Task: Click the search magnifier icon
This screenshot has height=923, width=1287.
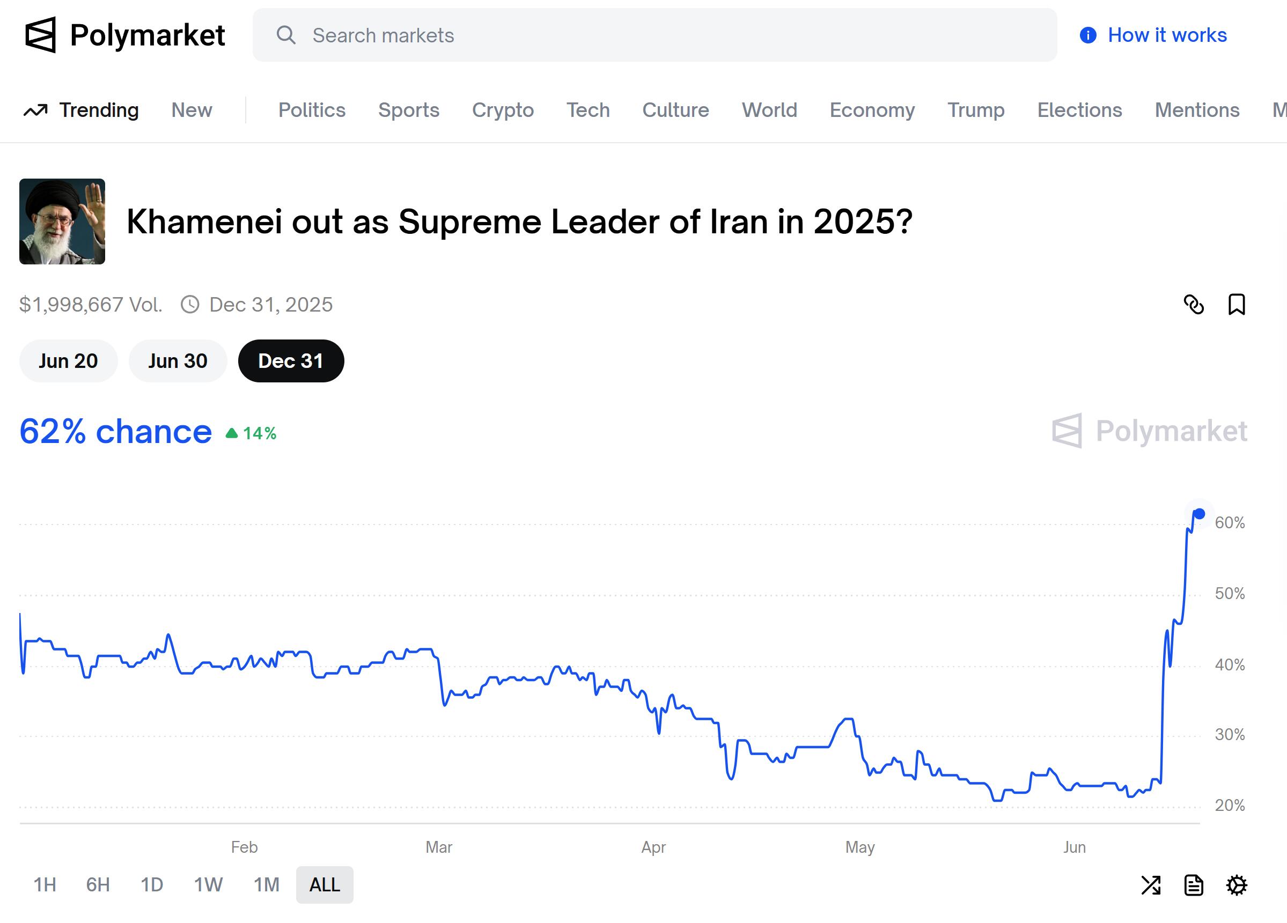Action: pos(286,35)
